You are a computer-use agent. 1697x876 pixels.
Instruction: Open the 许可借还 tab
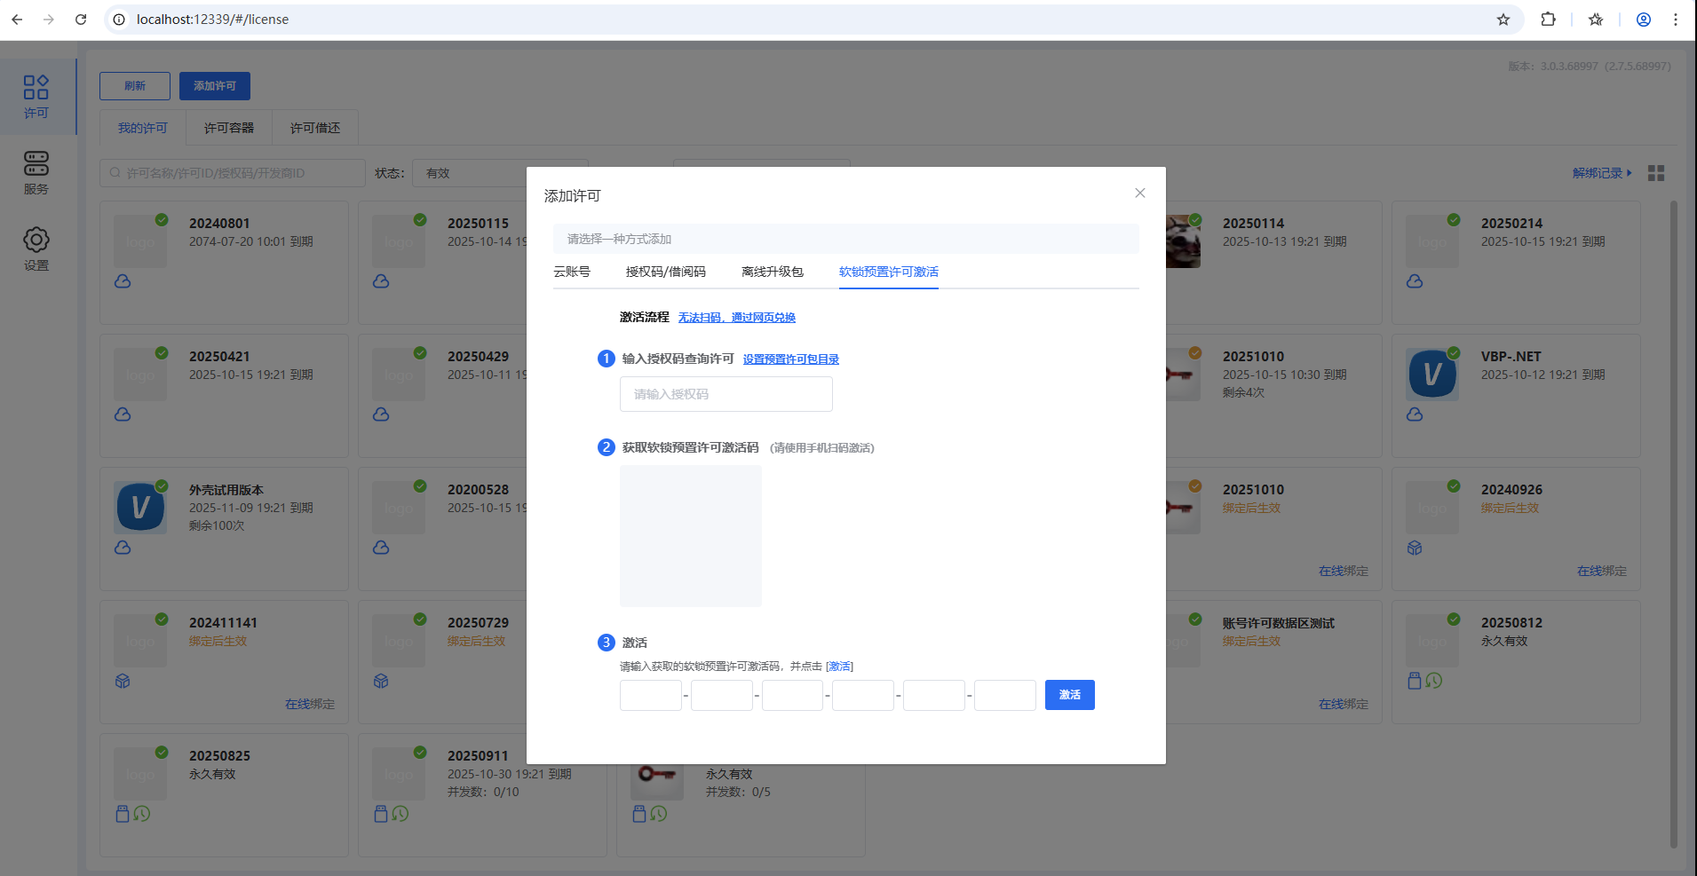coord(315,128)
